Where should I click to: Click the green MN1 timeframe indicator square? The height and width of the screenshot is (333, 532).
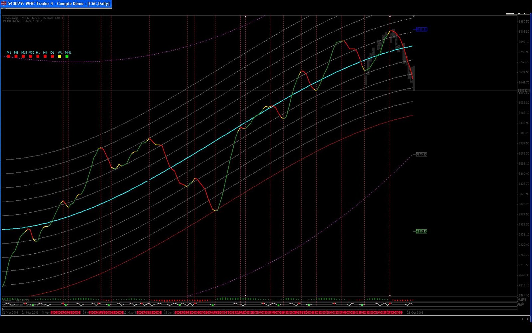pyautogui.click(x=67, y=56)
